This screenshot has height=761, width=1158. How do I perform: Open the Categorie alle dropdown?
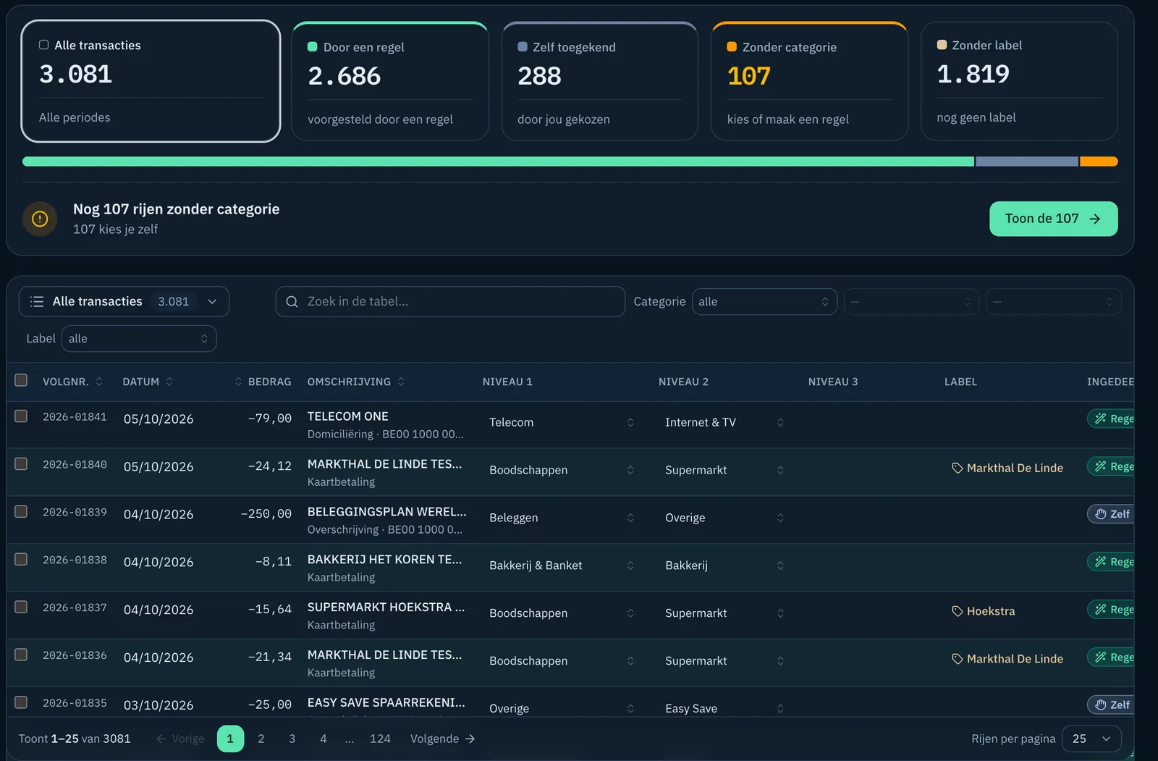pos(764,302)
